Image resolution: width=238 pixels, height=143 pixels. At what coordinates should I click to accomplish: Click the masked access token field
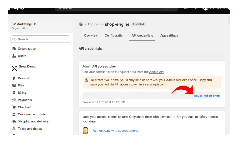pyautogui.click(x=152, y=96)
